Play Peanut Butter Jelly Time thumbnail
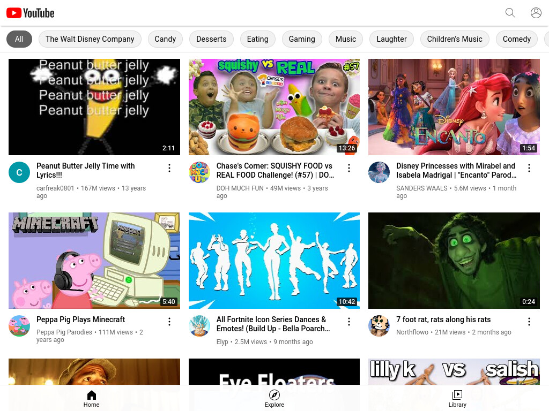 click(94, 107)
